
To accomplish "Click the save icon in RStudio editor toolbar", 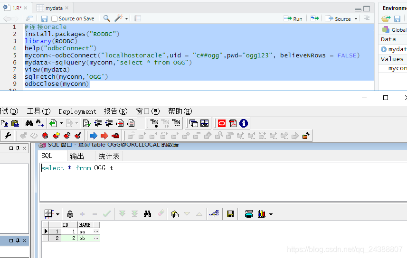I will [x=44, y=18].
